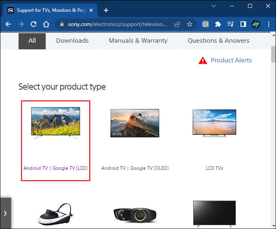Close the Support for TVs tab
The image size is (276, 229).
tap(91, 10)
